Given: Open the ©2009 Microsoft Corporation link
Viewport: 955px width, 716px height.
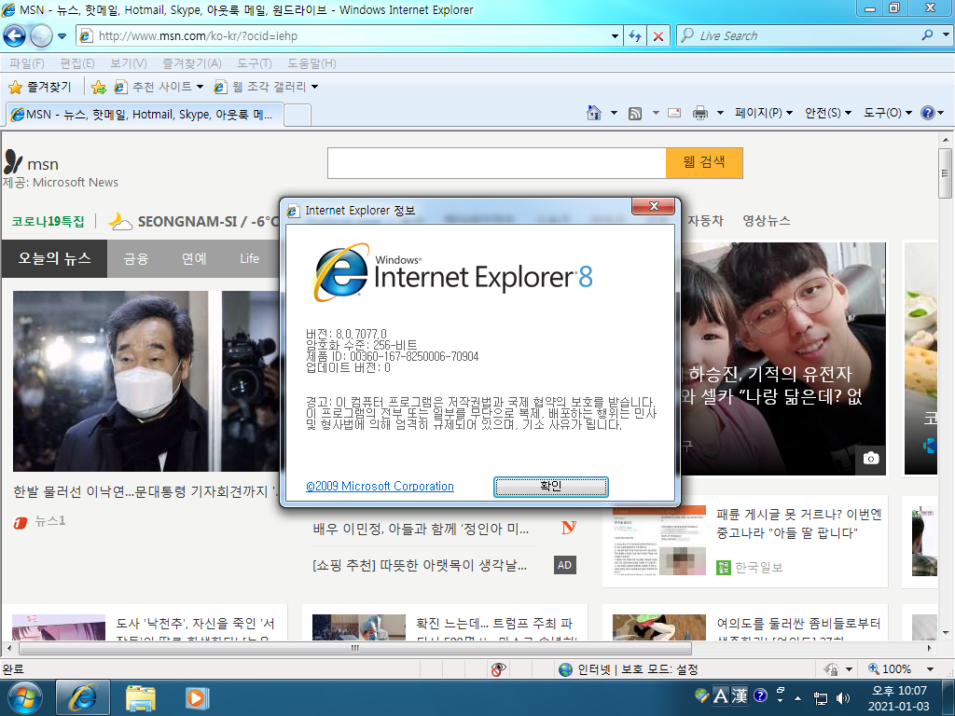Looking at the screenshot, I should point(381,486).
